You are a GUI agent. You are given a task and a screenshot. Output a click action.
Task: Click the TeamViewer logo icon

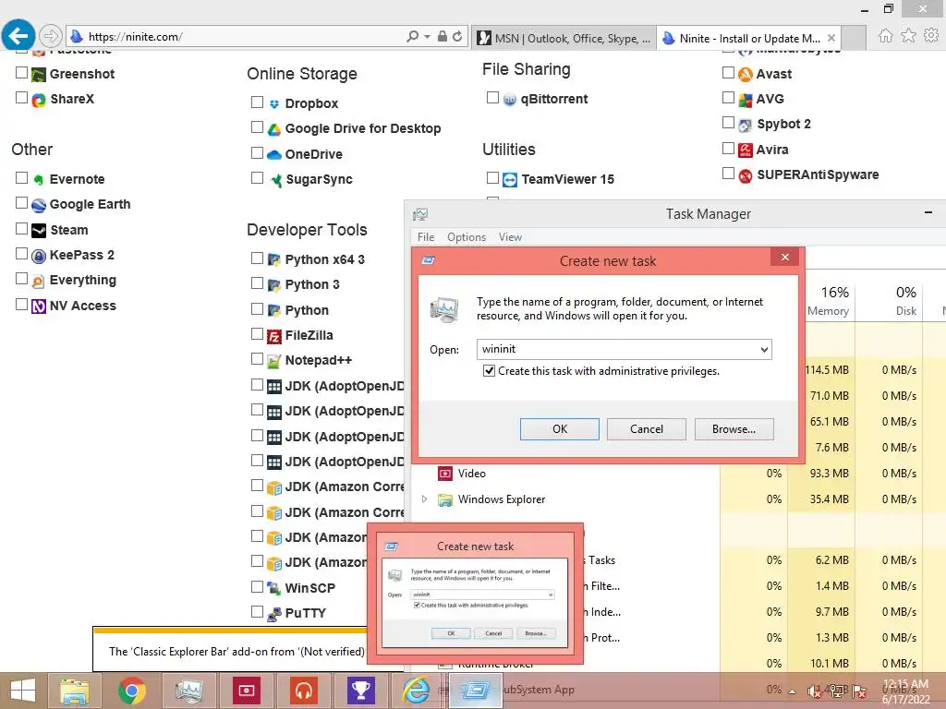(x=510, y=180)
